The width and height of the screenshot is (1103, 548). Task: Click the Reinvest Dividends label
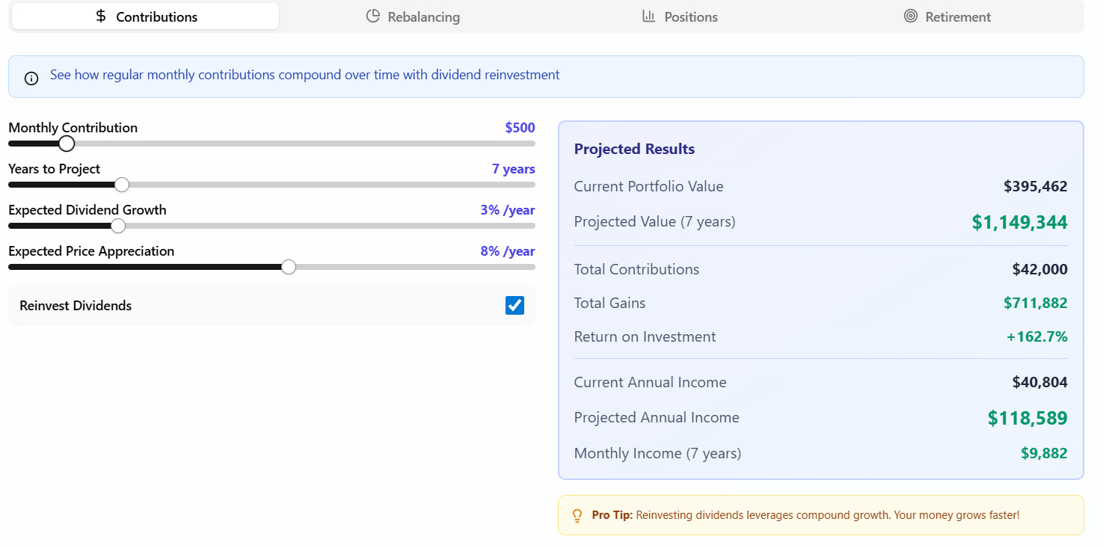tap(76, 306)
